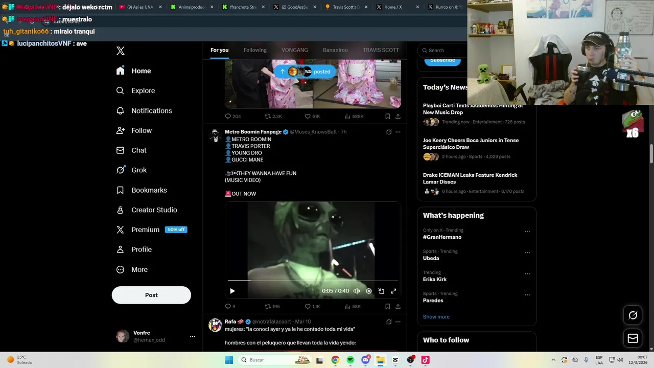Viewport: 654px width, 368px height.
Task: Switch to VONGANG tab
Action: (x=295, y=50)
